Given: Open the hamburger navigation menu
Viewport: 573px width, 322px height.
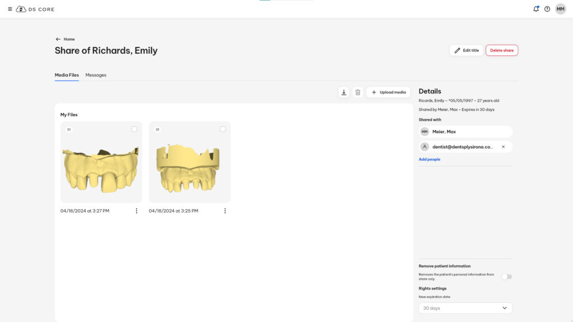Looking at the screenshot, I should point(10,9).
